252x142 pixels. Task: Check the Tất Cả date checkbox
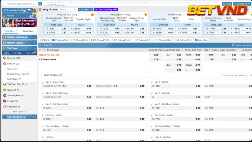41,40
